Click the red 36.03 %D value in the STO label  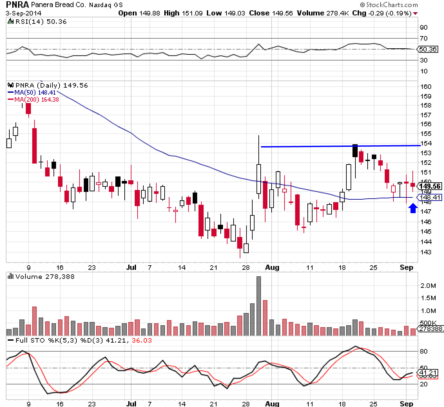coord(142,340)
